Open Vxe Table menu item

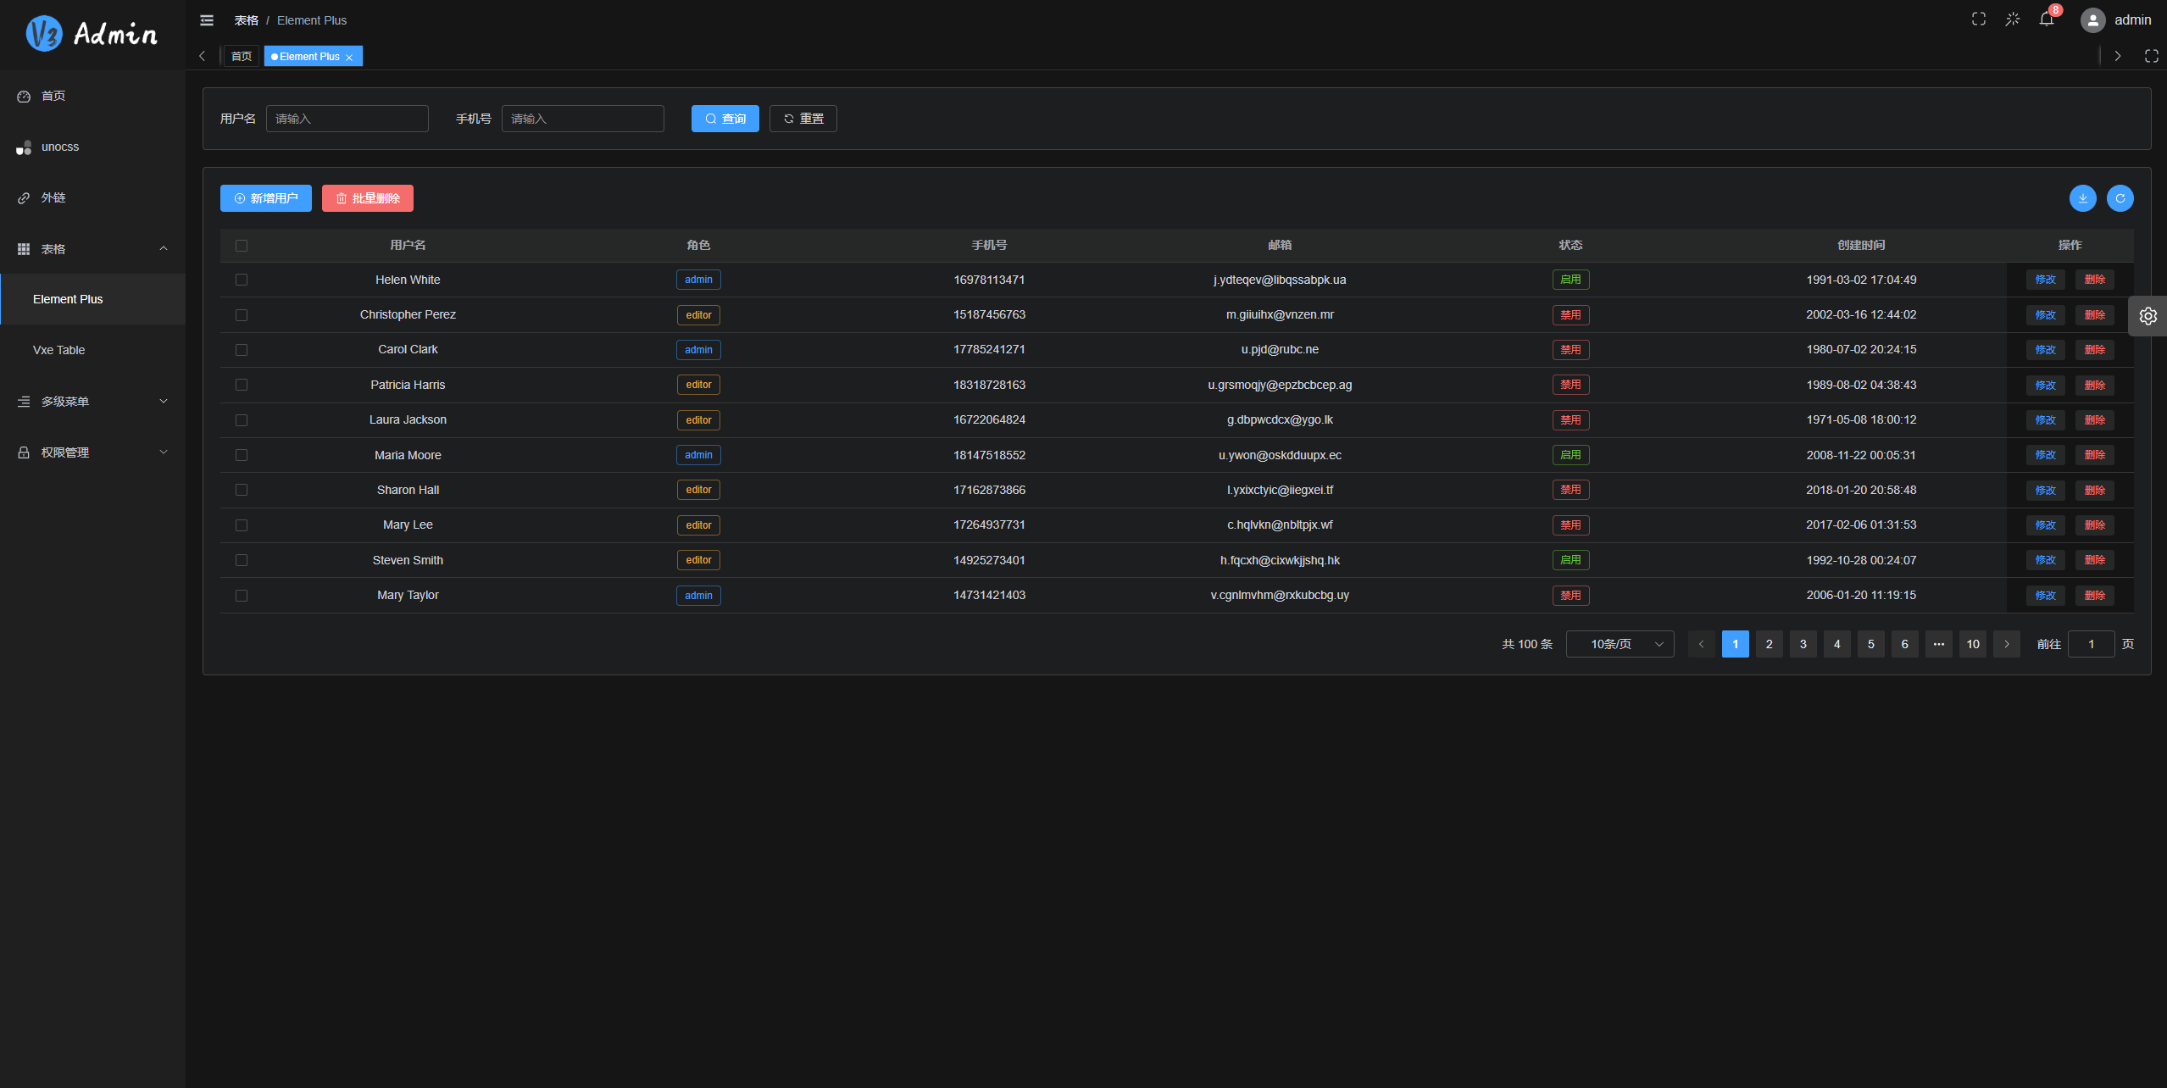click(x=59, y=350)
